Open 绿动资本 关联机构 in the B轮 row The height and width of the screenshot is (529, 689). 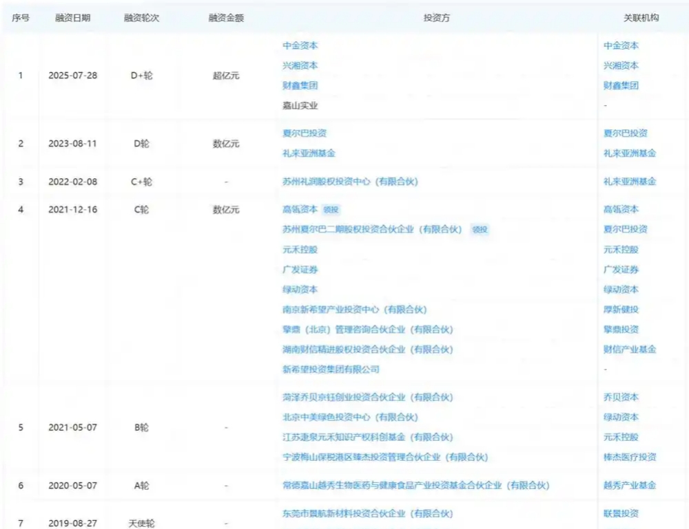[x=621, y=417]
